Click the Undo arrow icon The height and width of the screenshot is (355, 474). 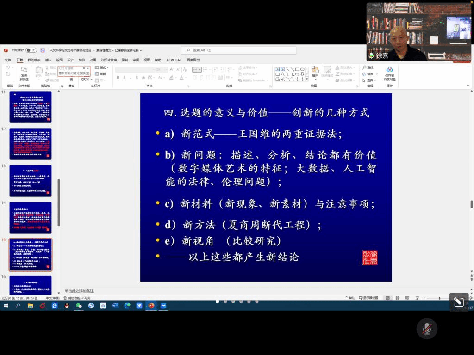tap(8, 68)
